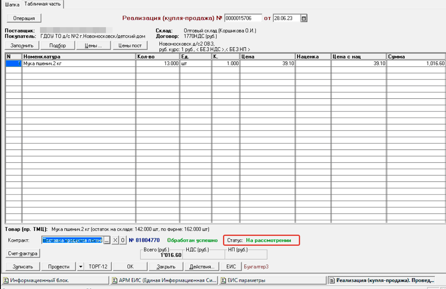Click the Бухгалтер3 user label
Image resolution: width=446 pixels, height=289 pixels.
pos(256,266)
